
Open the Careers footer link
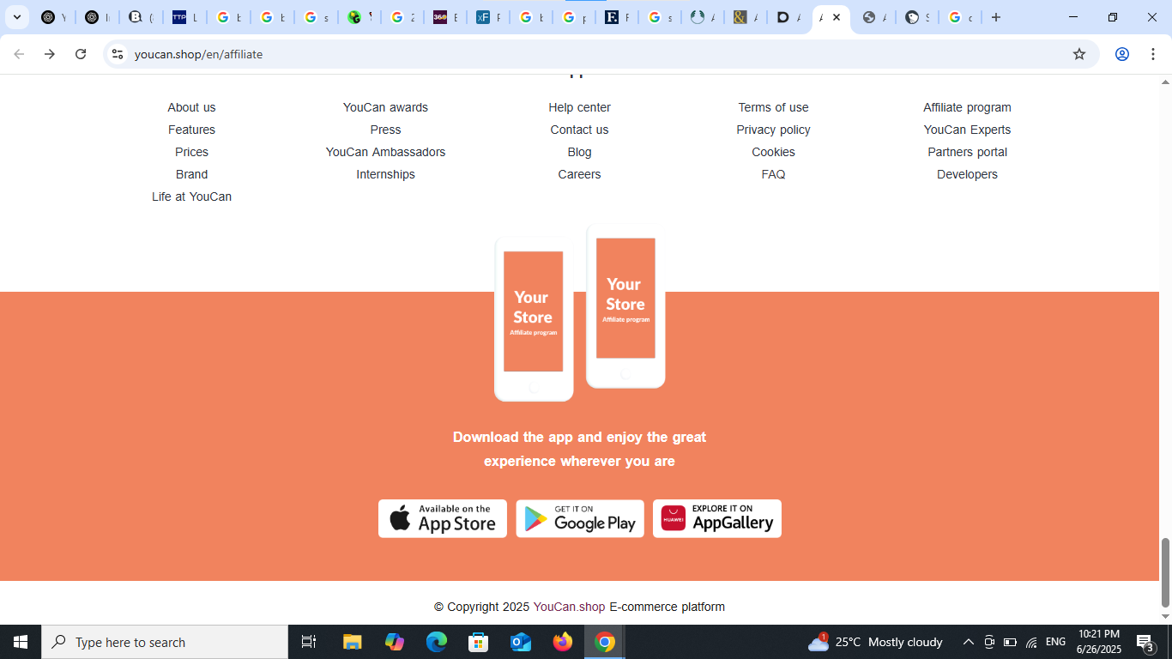[x=579, y=174]
